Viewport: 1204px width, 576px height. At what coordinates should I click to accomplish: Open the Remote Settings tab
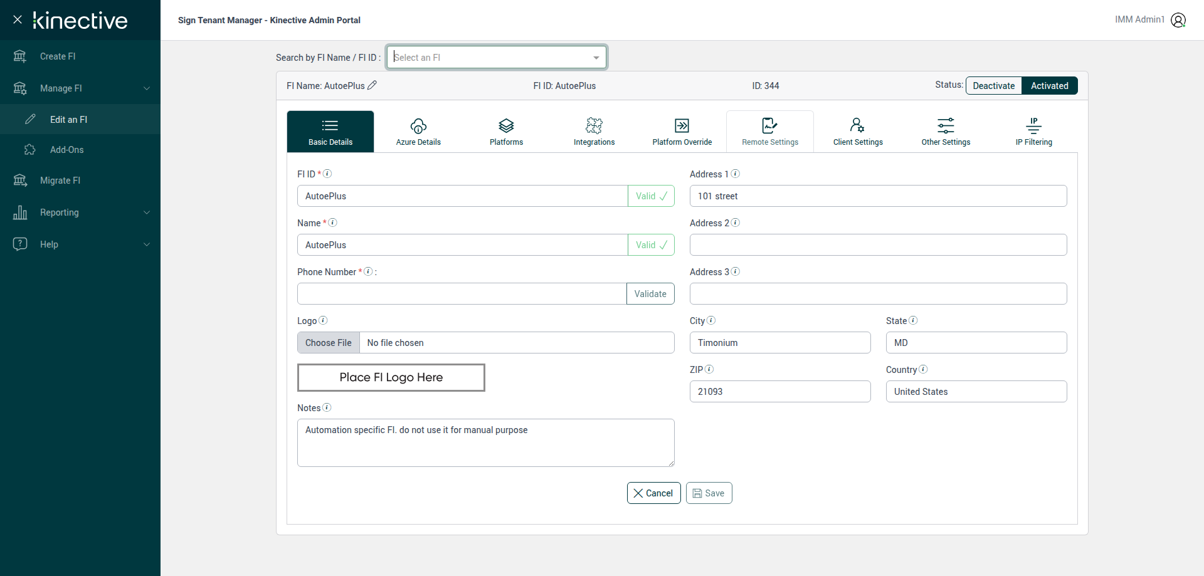pos(770,132)
